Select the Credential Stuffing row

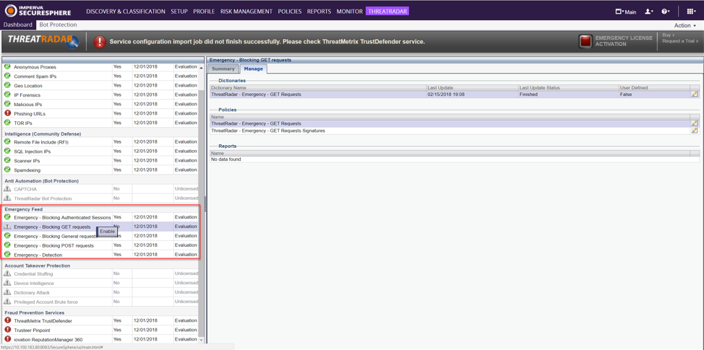pos(100,274)
